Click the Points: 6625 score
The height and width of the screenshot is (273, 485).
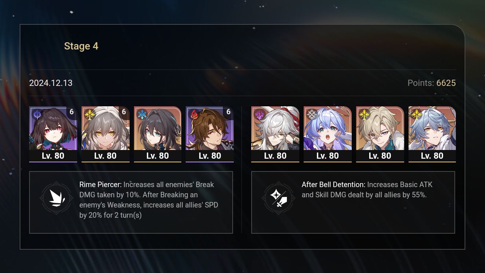pos(431,83)
